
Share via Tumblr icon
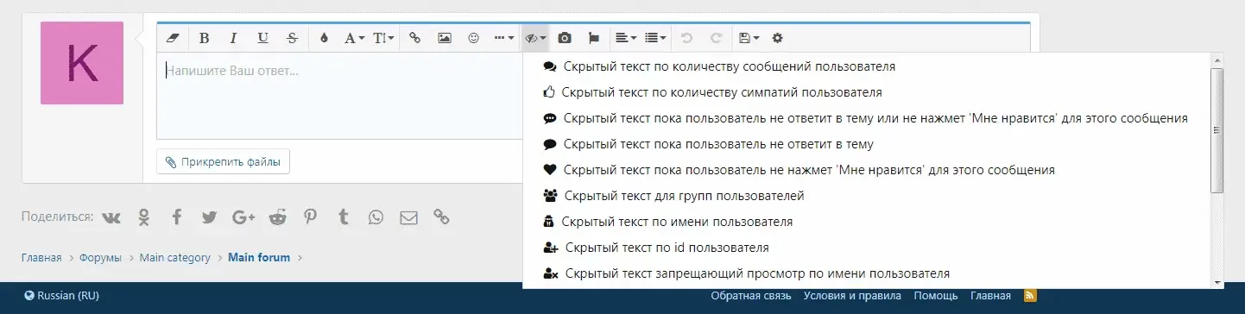click(x=344, y=217)
